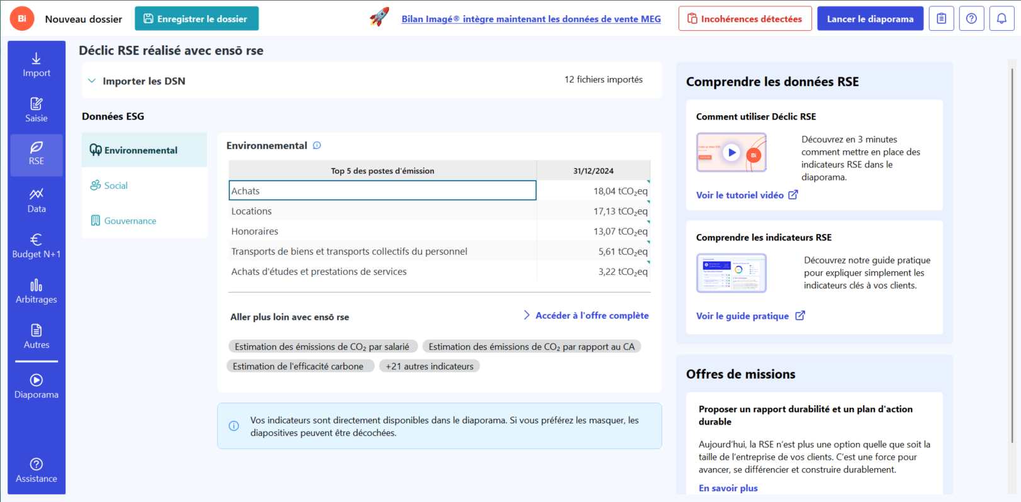Click the +21 autres indicateurs chip
The image size is (1021, 502).
point(429,366)
